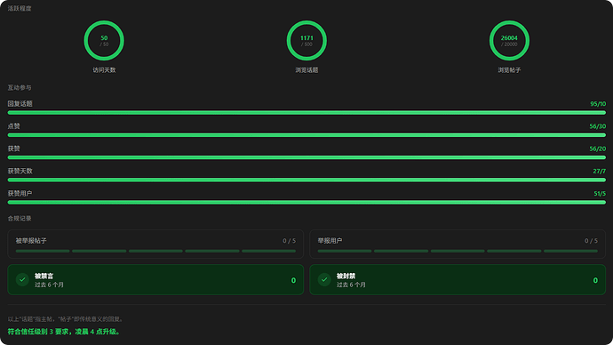
Task: Click the 0 / 5 value for 举报用户
Action: [x=591, y=241]
